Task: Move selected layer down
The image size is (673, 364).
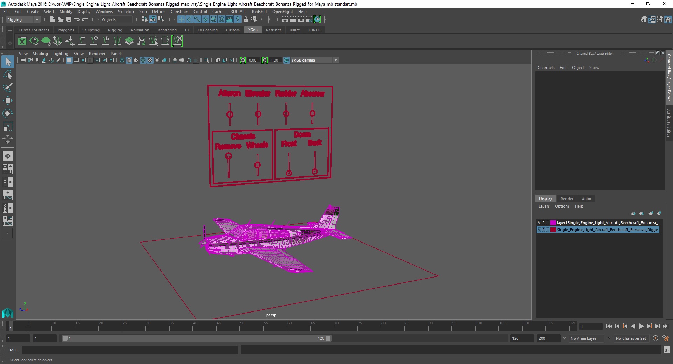Action: click(641, 213)
